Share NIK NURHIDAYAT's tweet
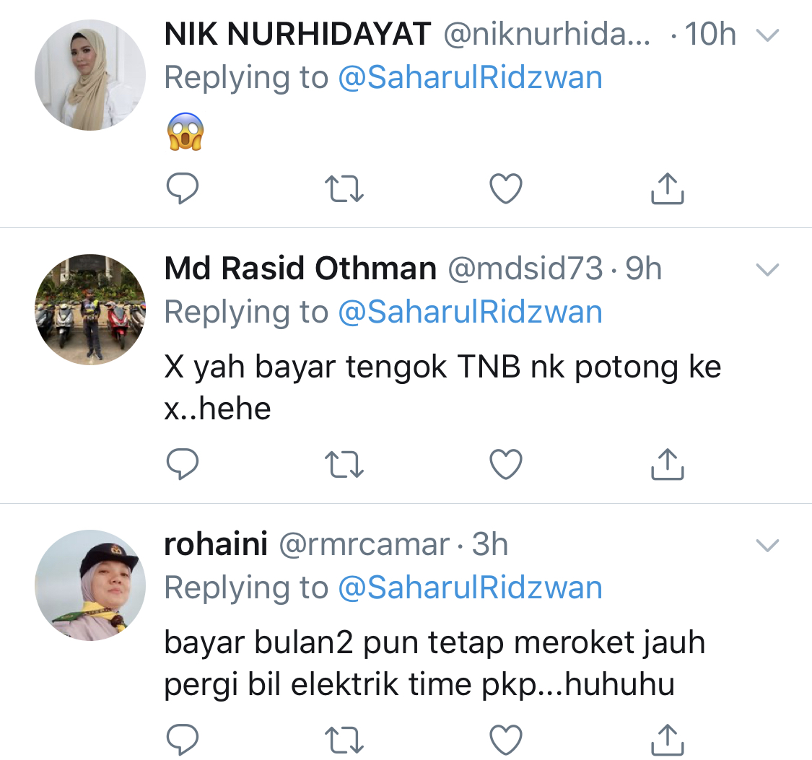Screen dimensions: 812x760 (x=668, y=189)
